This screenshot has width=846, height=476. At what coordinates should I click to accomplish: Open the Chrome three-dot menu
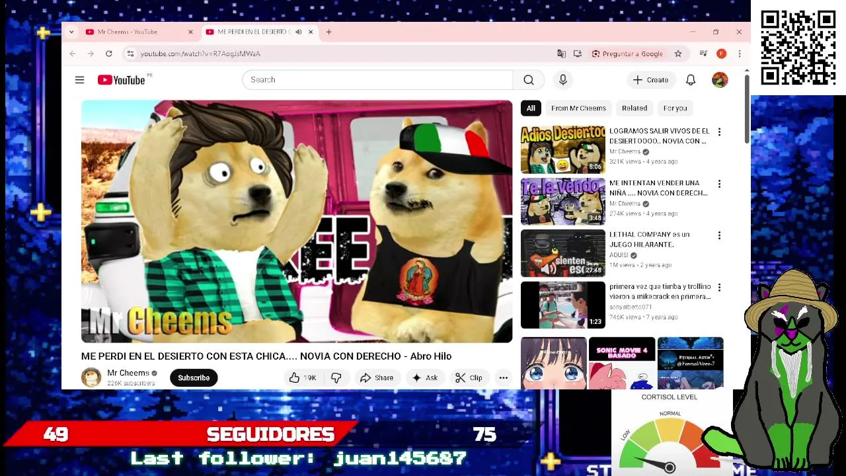740,54
